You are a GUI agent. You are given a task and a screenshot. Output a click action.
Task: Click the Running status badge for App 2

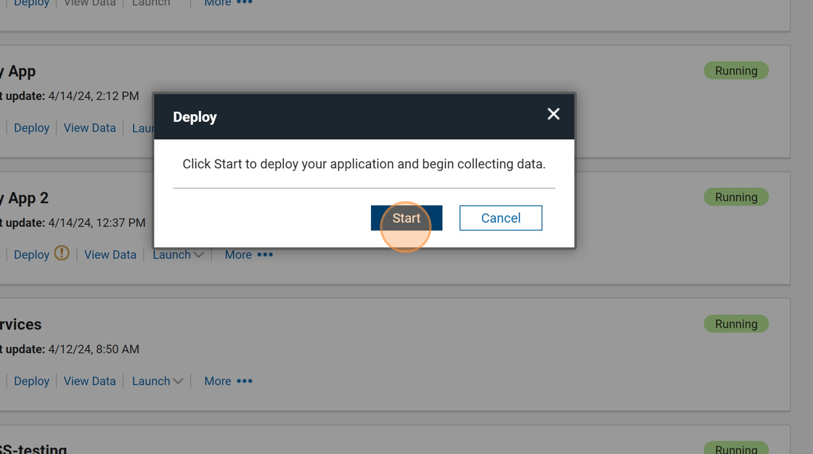(735, 197)
